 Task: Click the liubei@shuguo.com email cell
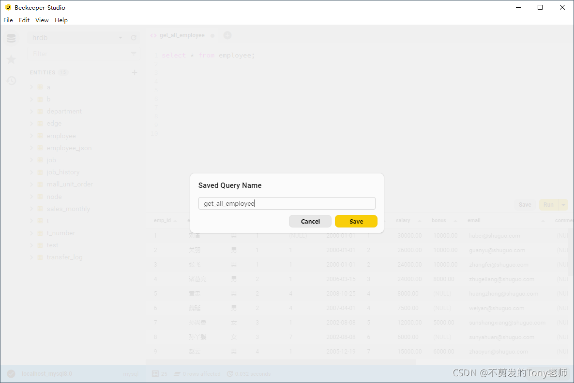(495, 236)
